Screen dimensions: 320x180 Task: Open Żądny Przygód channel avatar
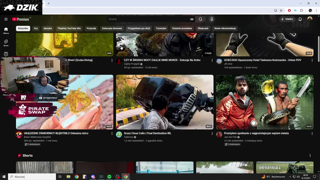coord(119,61)
